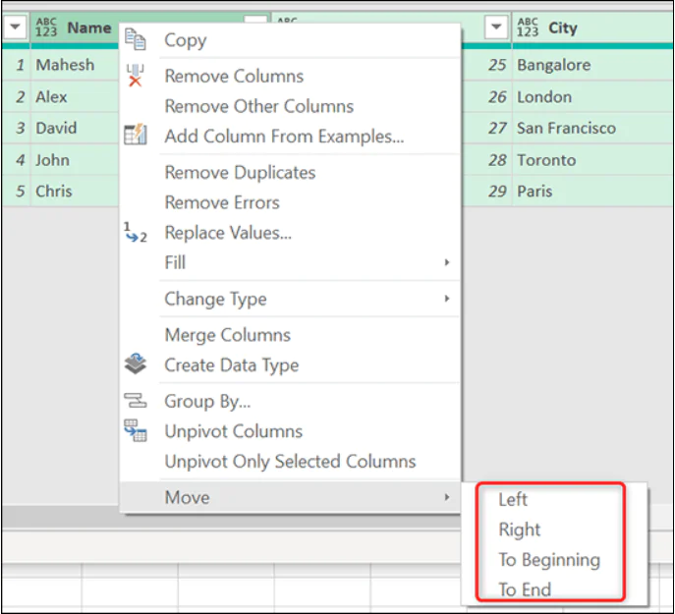
Task: Click the Create Data Type layers icon
Action: tap(136, 364)
